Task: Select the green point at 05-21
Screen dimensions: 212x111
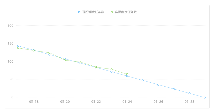Action: (x=80, y=62)
